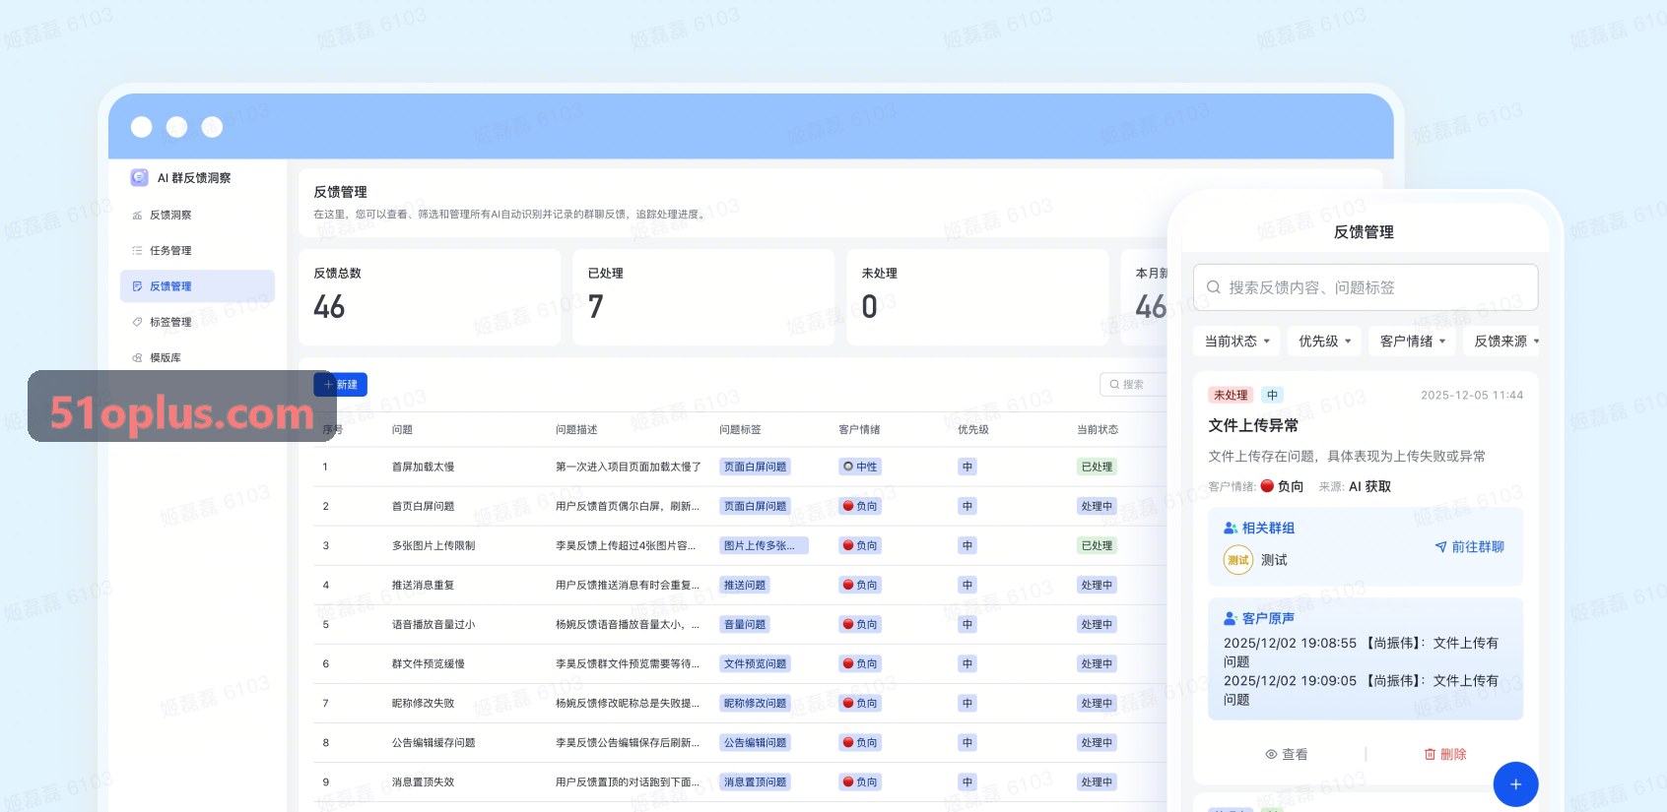Click the blue 新建 button
Image resolution: width=1667 pixels, height=812 pixels.
pos(340,384)
